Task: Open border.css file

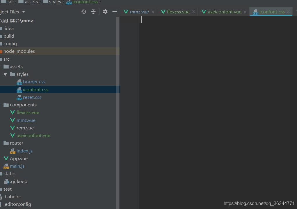Action: tap(34, 82)
